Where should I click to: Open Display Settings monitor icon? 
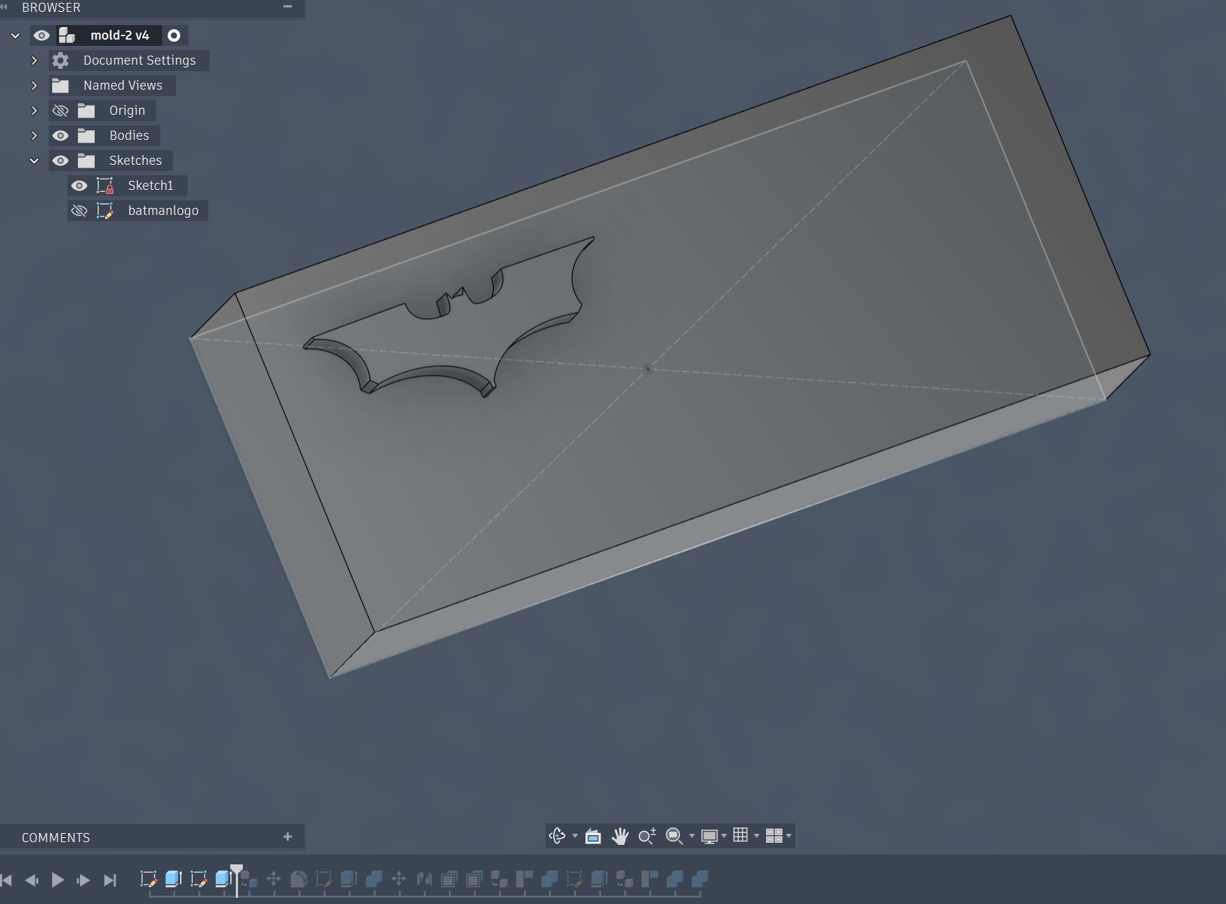pos(709,836)
